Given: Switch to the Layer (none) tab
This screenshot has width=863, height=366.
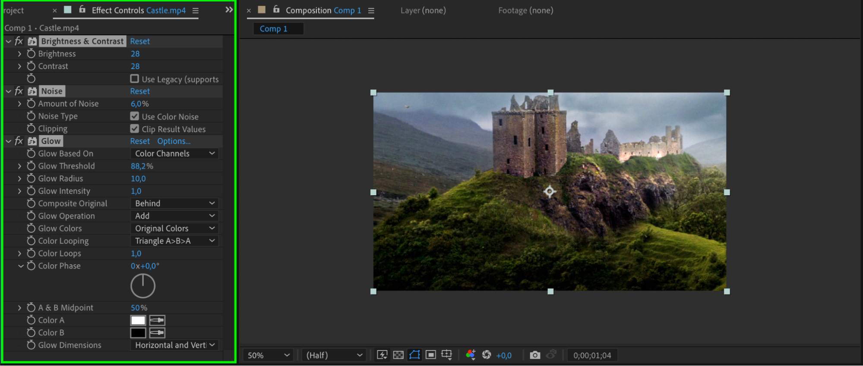Looking at the screenshot, I should point(423,10).
